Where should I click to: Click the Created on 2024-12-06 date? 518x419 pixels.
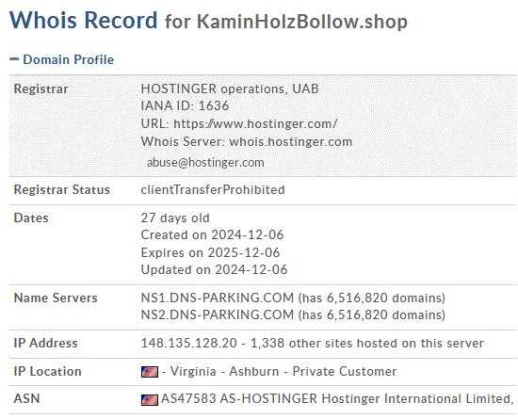click(213, 234)
